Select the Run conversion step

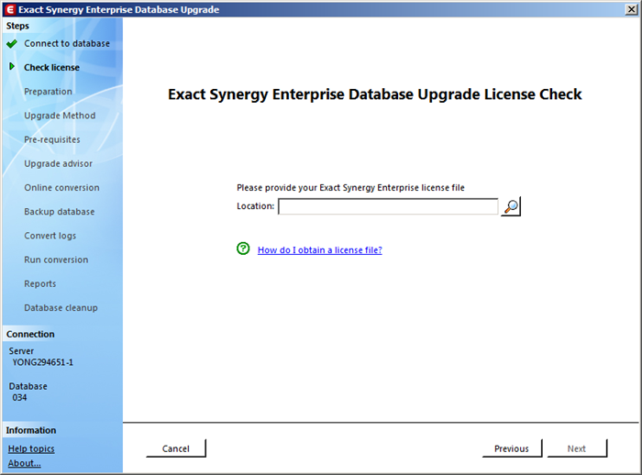click(56, 260)
